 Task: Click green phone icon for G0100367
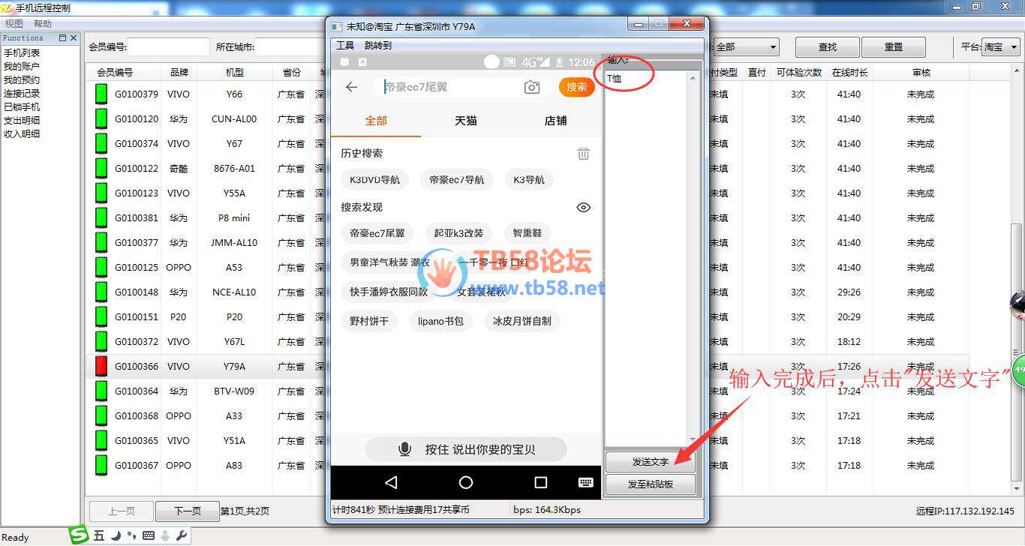101,466
